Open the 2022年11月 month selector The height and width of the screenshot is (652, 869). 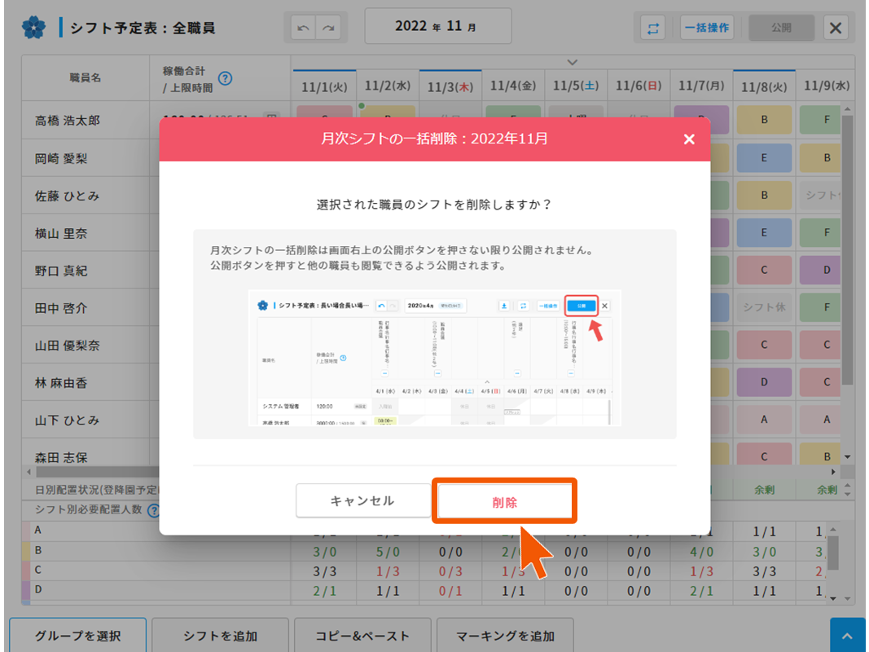point(437,27)
